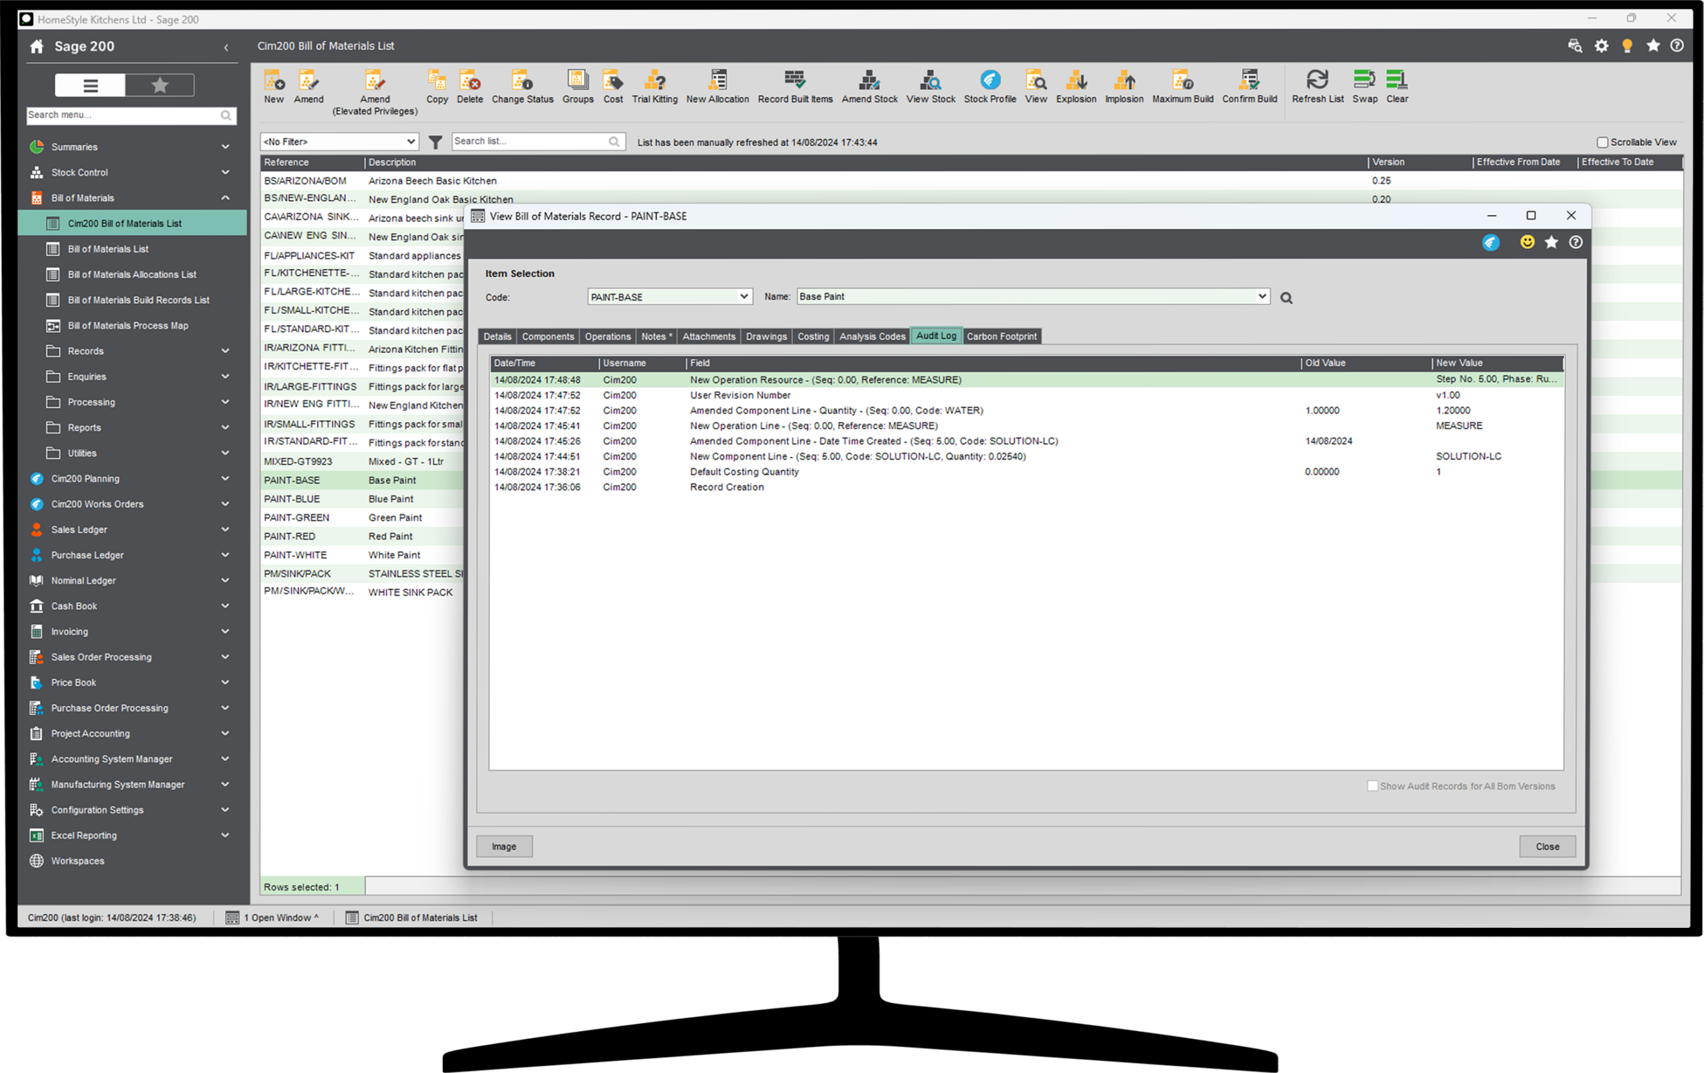Image resolution: width=1704 pixels, height=1073 pixels.
Task: Click the Search list input field
Action: pyautogui.click(x=529, y=142)
